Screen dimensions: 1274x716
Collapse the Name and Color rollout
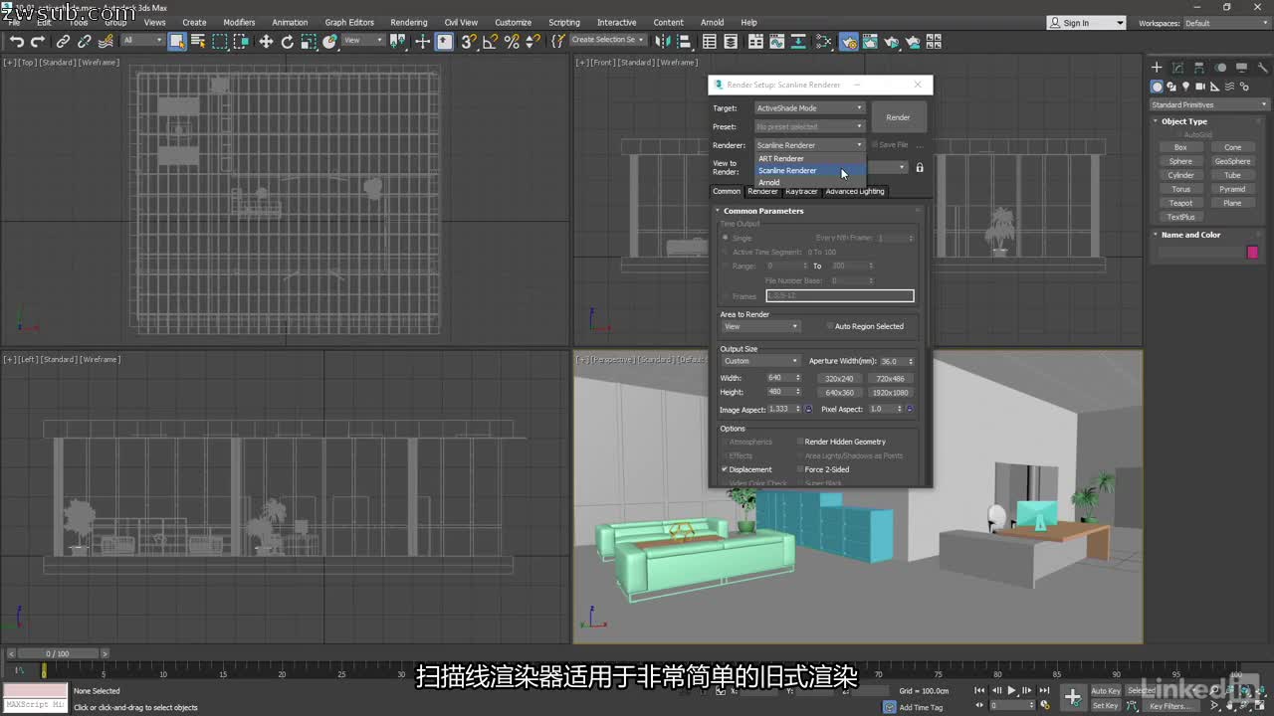pos(1190,235)
